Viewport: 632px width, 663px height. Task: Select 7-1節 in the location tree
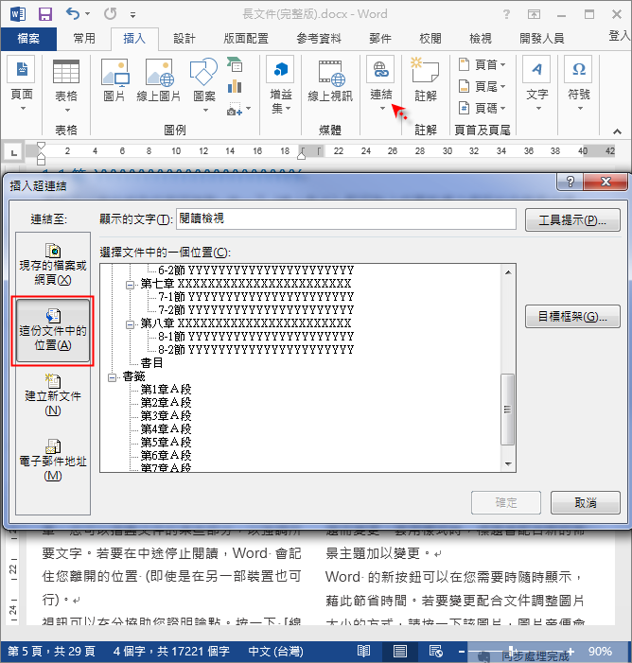coord(256,297)
